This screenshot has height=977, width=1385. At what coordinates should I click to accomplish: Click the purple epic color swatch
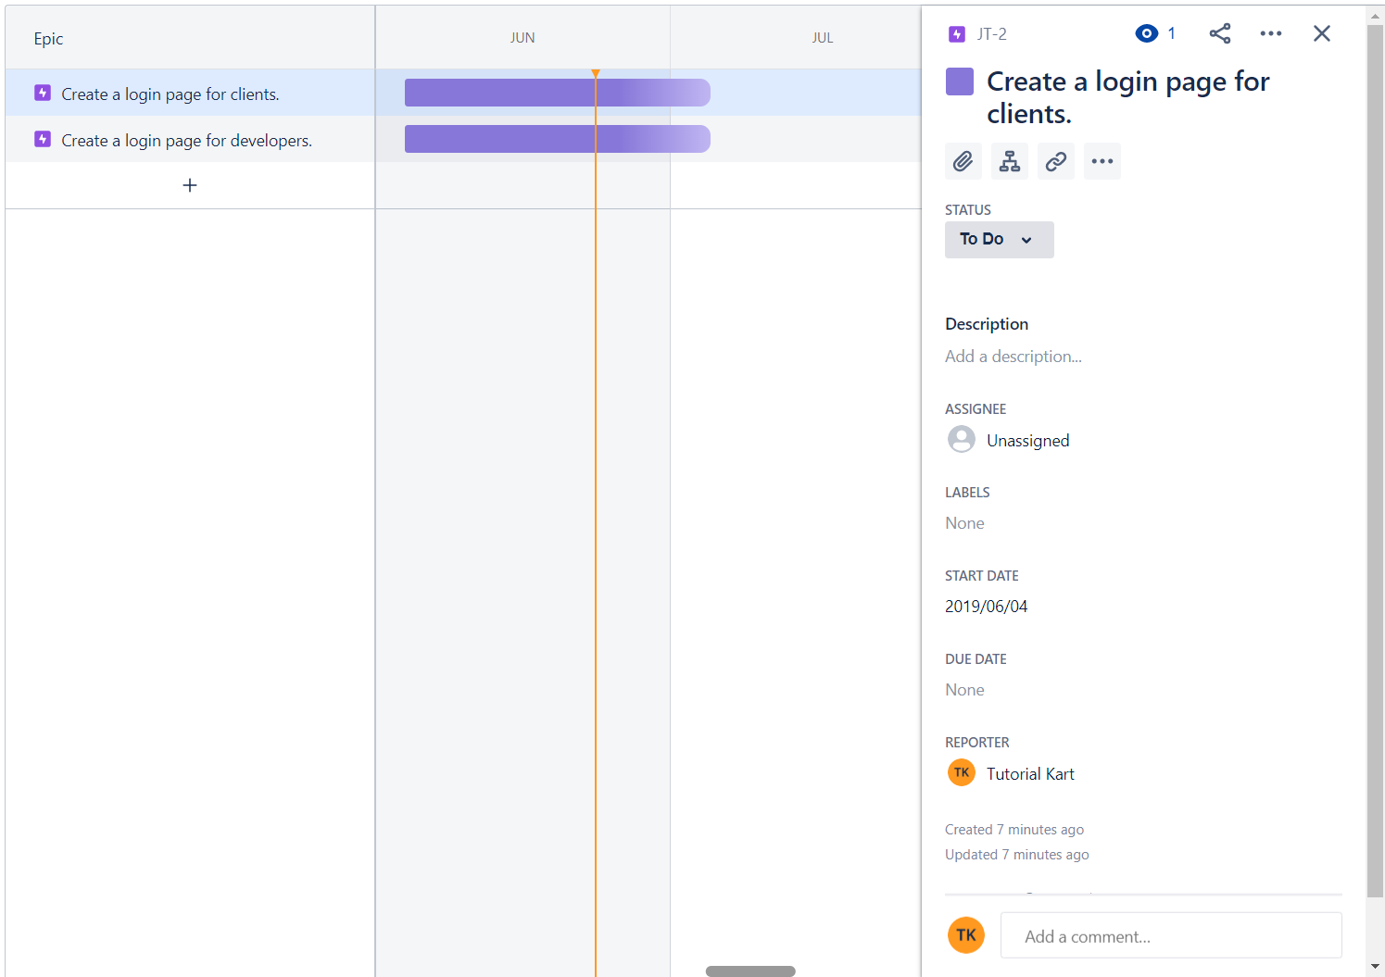point(960,81)
